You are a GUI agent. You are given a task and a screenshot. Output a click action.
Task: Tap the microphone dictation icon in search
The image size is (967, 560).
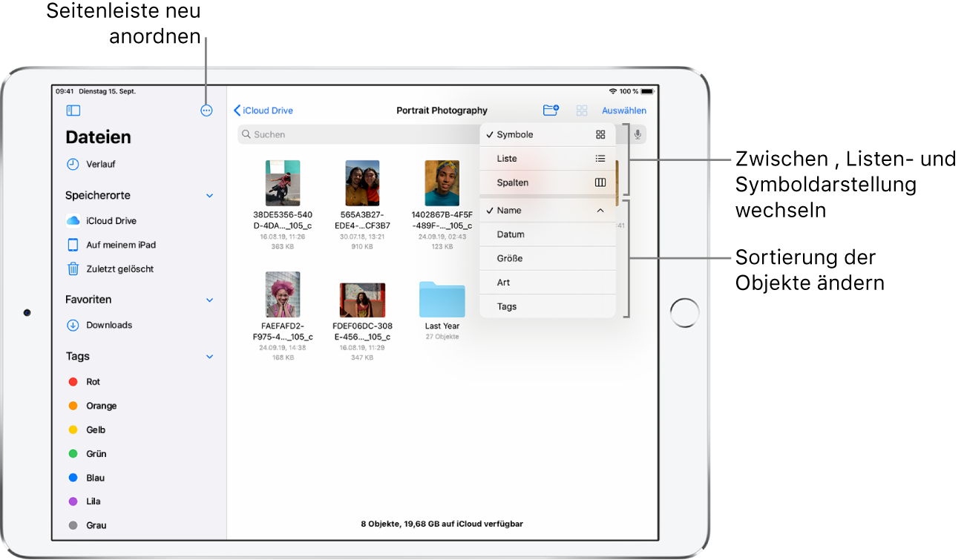637,134
